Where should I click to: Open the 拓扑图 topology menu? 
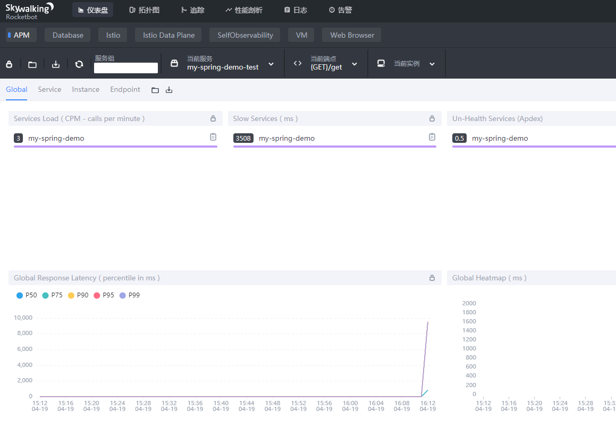pyautogui.click(x=144, y=10)
